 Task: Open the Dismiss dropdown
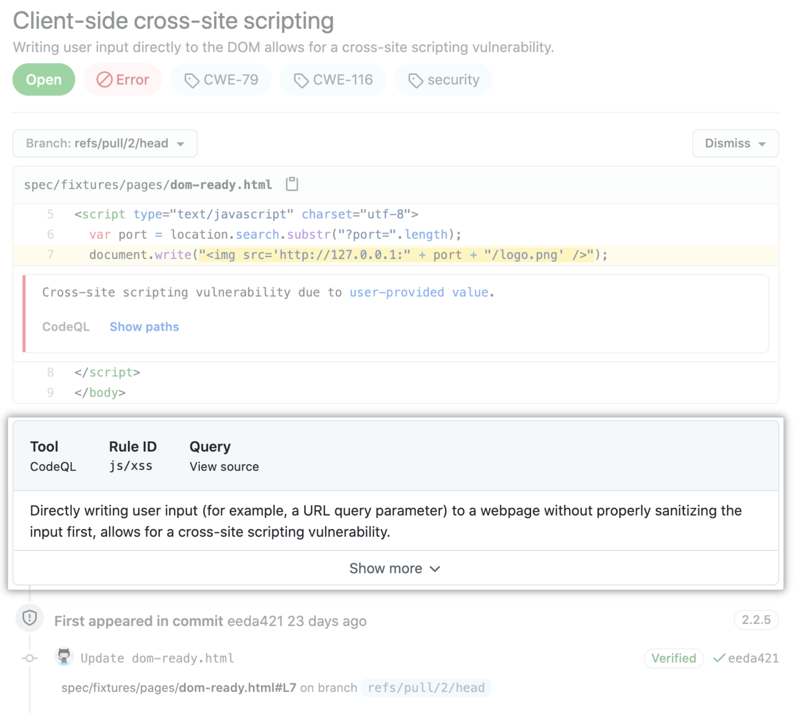click(x=735, y=143)
